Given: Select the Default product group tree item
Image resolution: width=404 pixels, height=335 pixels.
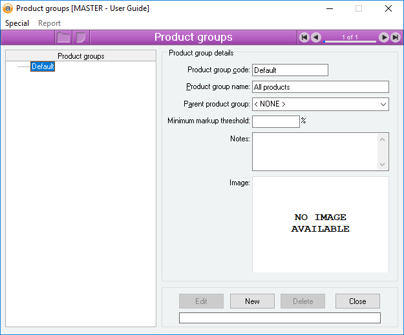Looking at the screenshot, I should (x=43, y=66).
